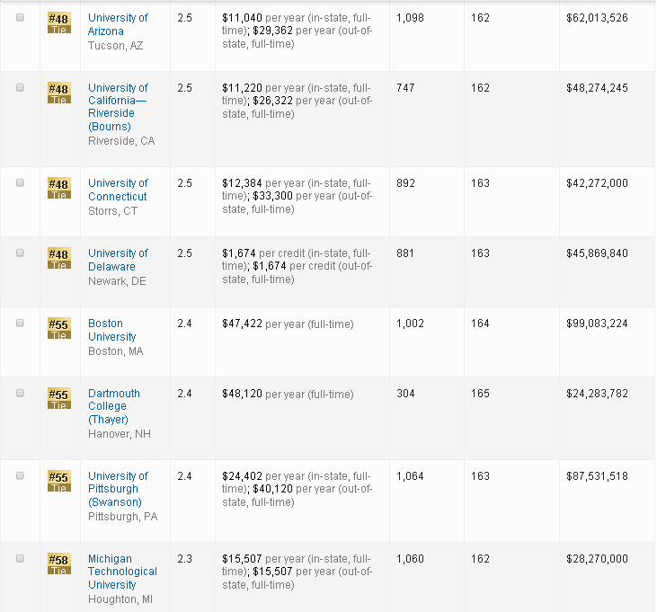Open the Boston University link
Image resolution: width=657 pixels, height=612 pixels.
click(112, 330)
